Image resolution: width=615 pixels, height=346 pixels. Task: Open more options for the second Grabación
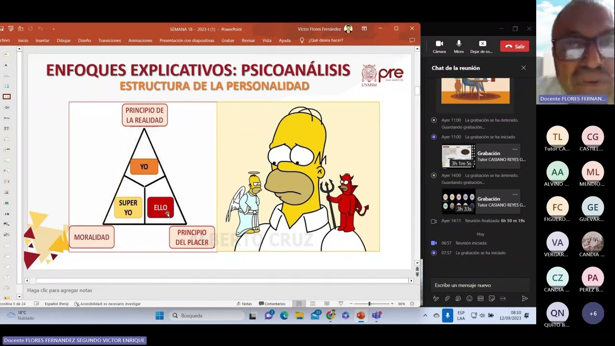click(515, 195)
